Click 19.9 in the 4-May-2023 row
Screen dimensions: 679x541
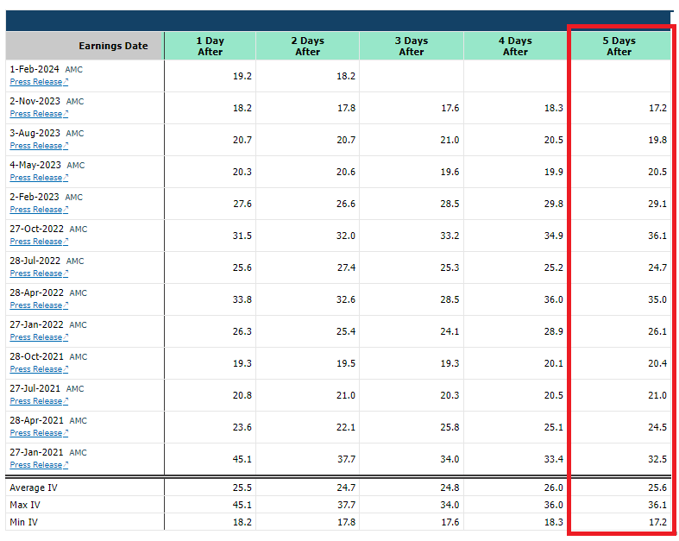[x=554, y=172]
